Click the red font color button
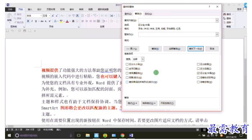Screen dimensions: 252x140 [67, 21]
